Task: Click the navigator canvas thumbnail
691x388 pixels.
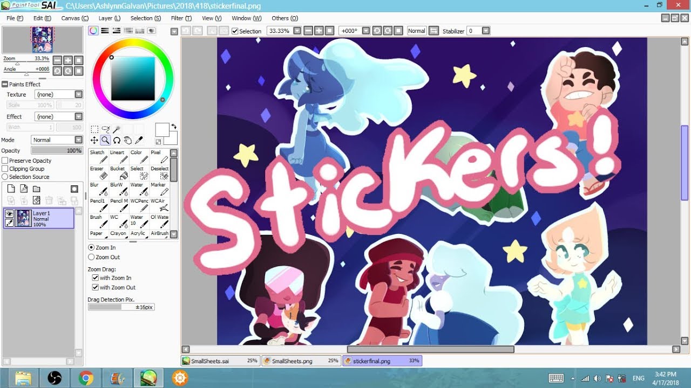Action: point(42,39)
